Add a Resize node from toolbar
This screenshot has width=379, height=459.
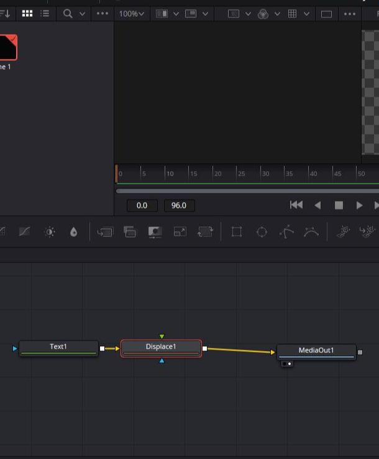click(x=180, y=232)
